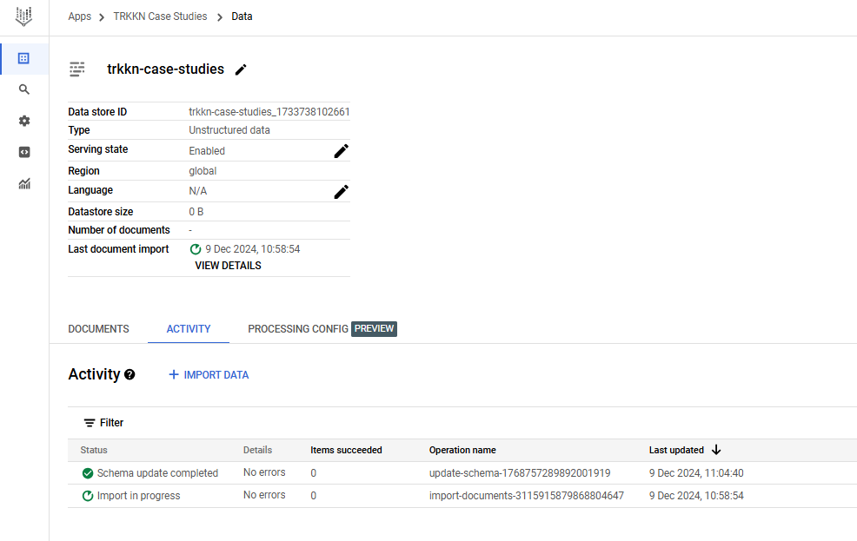Edit the Language setting
The width and height of the screenshot is (857, 541).
pos(342,192)
